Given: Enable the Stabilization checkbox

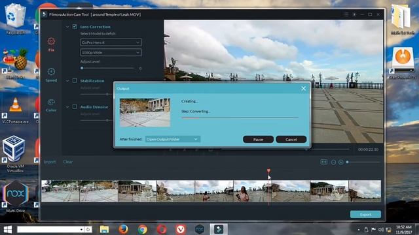Looking at the screenshot, I should coord(75,80).
